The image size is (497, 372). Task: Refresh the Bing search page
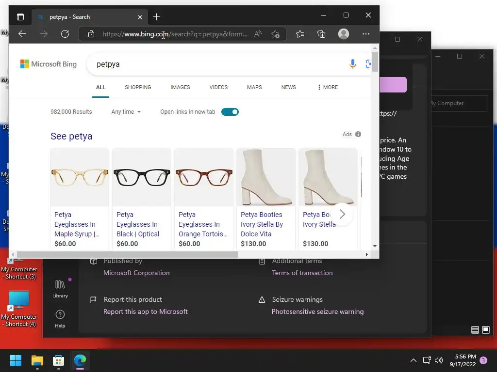point(65,34)
